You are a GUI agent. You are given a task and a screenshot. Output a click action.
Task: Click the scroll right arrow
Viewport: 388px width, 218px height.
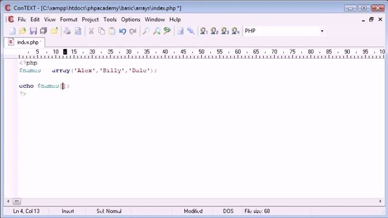(x=380, y=202)
